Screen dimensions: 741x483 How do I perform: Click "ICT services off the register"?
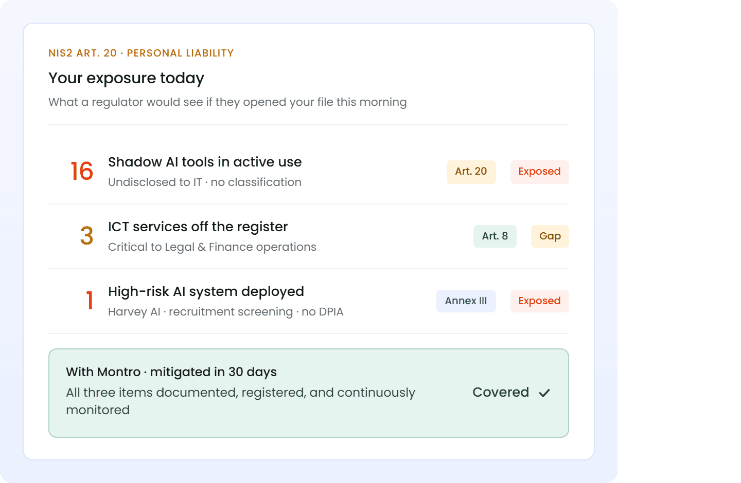pyautogui.click(x=198, y=227)
